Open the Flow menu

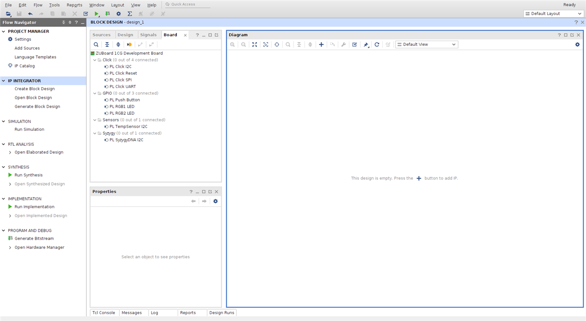38,5
